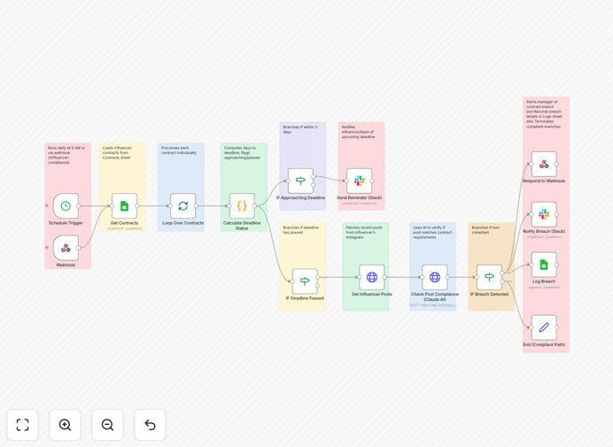The height and width of the screenshot is (447, 613).
Task: Select the IF Approaching Deadline node
Action: click(300, 181)
